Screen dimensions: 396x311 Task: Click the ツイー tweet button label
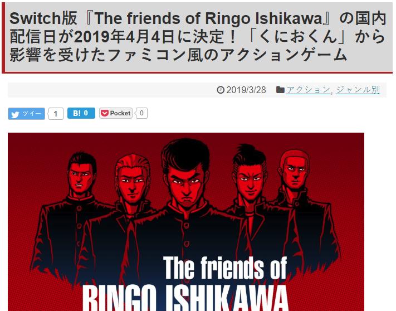(31, 114)
